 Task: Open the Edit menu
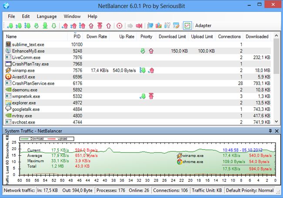26,16
